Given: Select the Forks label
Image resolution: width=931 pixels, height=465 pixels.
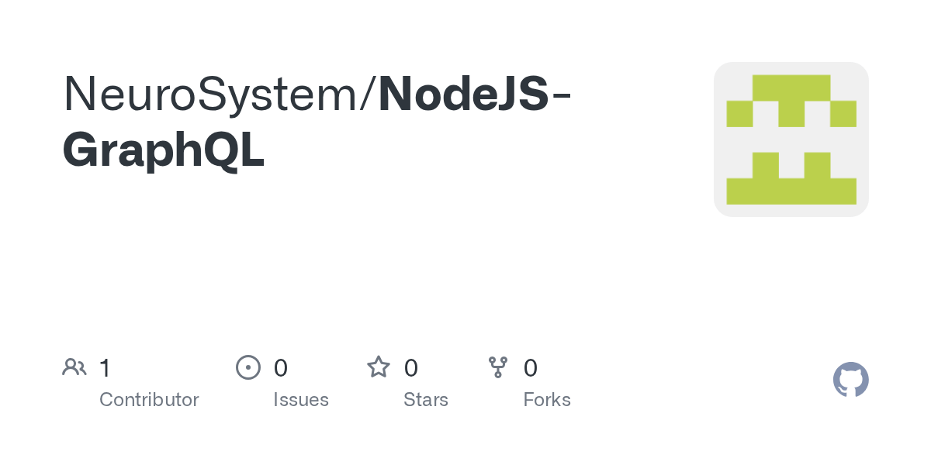Looking at the screenshot, I should coord(547,400).
